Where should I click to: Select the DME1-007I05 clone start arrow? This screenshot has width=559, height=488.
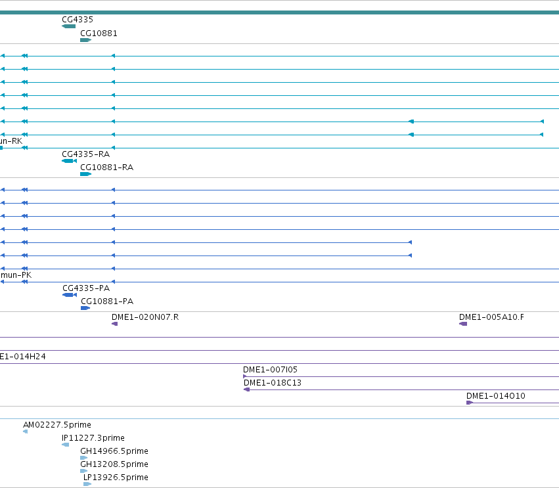(245, 376)
